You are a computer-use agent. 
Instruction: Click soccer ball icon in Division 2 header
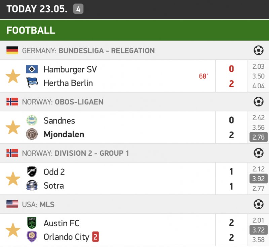(258, 153)
